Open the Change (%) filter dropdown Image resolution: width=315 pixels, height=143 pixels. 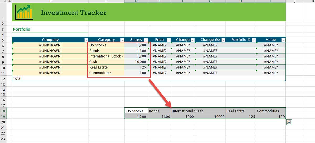pyautogui.click(x=223, y=40)
